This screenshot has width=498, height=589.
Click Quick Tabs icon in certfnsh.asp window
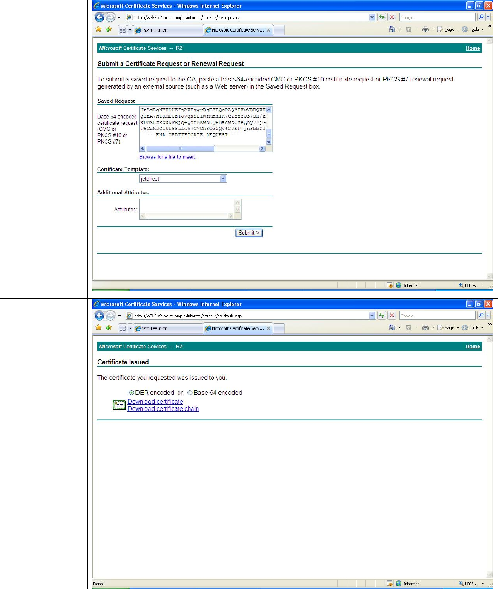pos(122,328)
